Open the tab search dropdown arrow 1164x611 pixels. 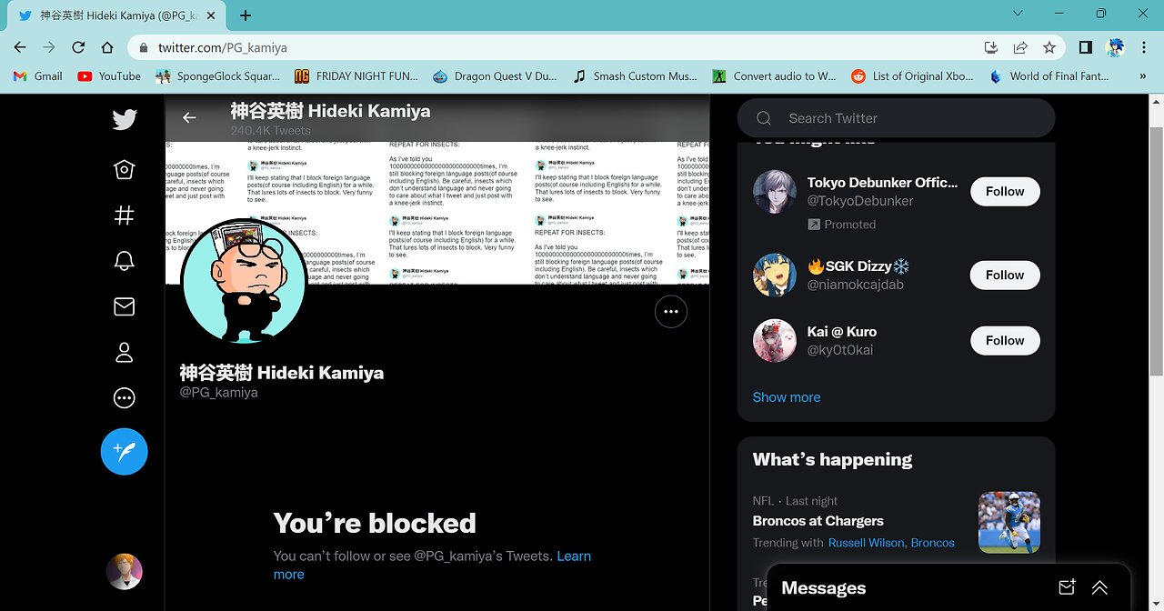point(1018,14)
